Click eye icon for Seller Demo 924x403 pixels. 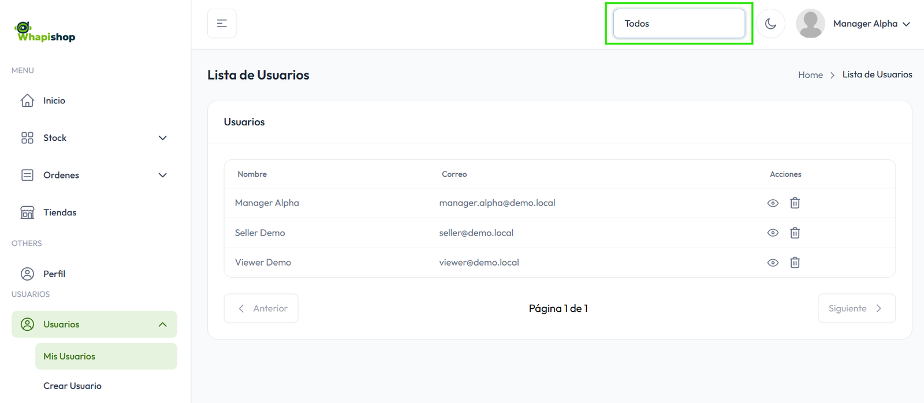click(773, 233)
